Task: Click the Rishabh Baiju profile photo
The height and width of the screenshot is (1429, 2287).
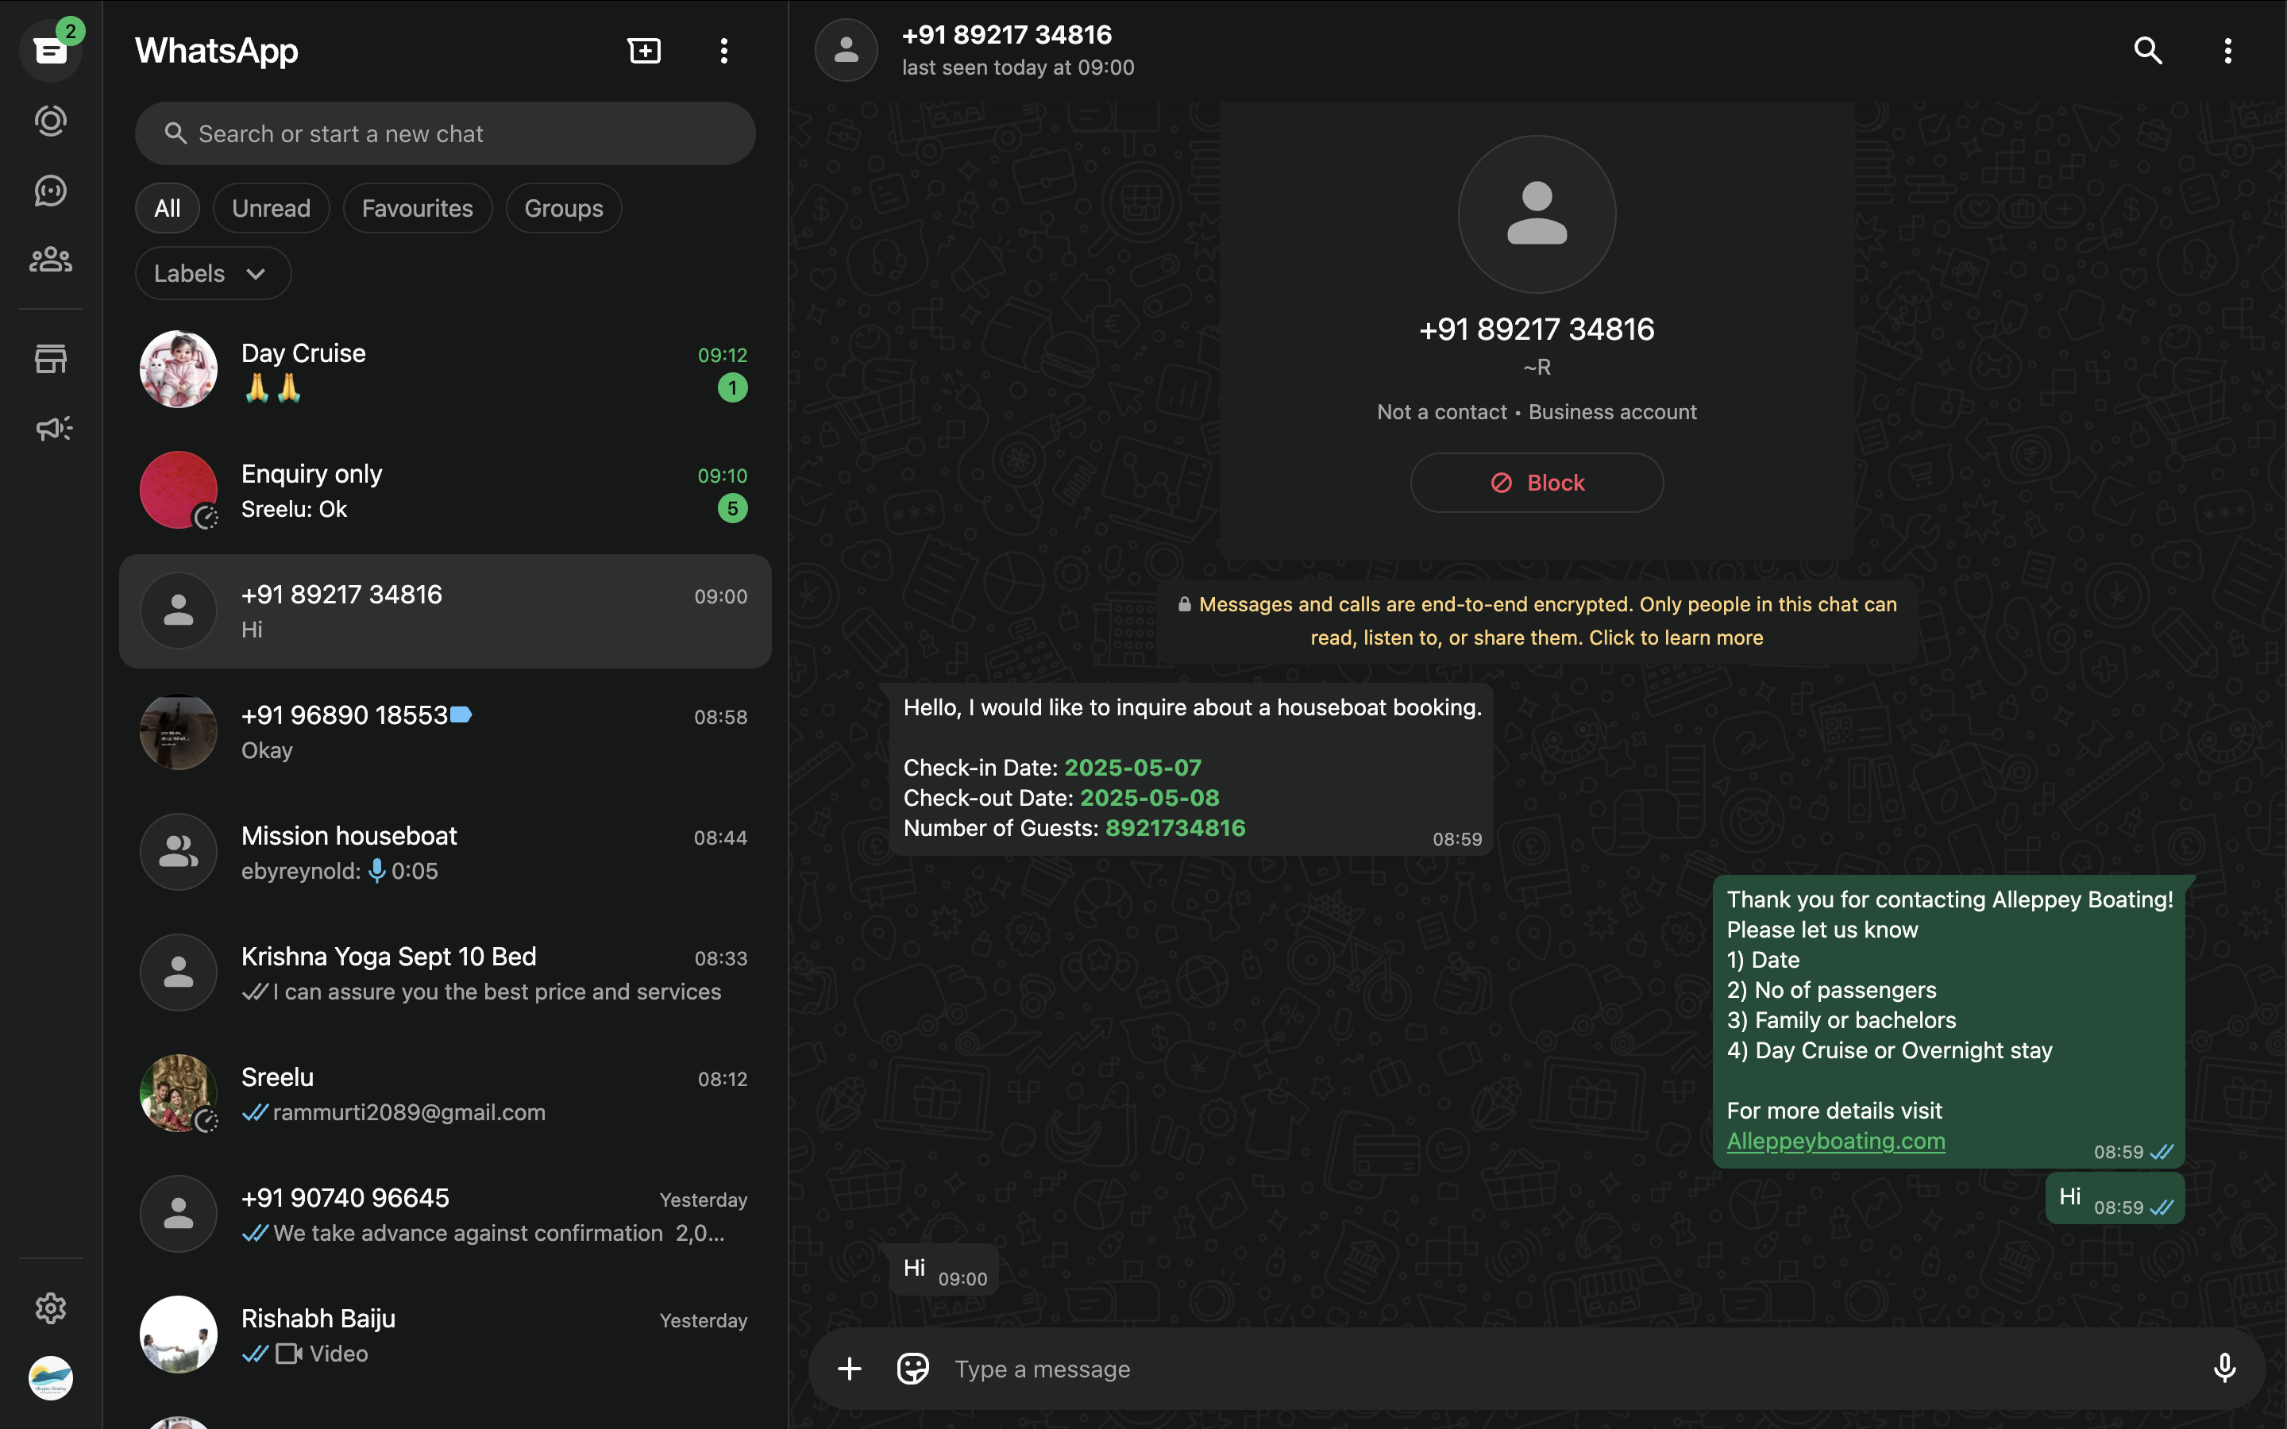Action: (179, 1335)
